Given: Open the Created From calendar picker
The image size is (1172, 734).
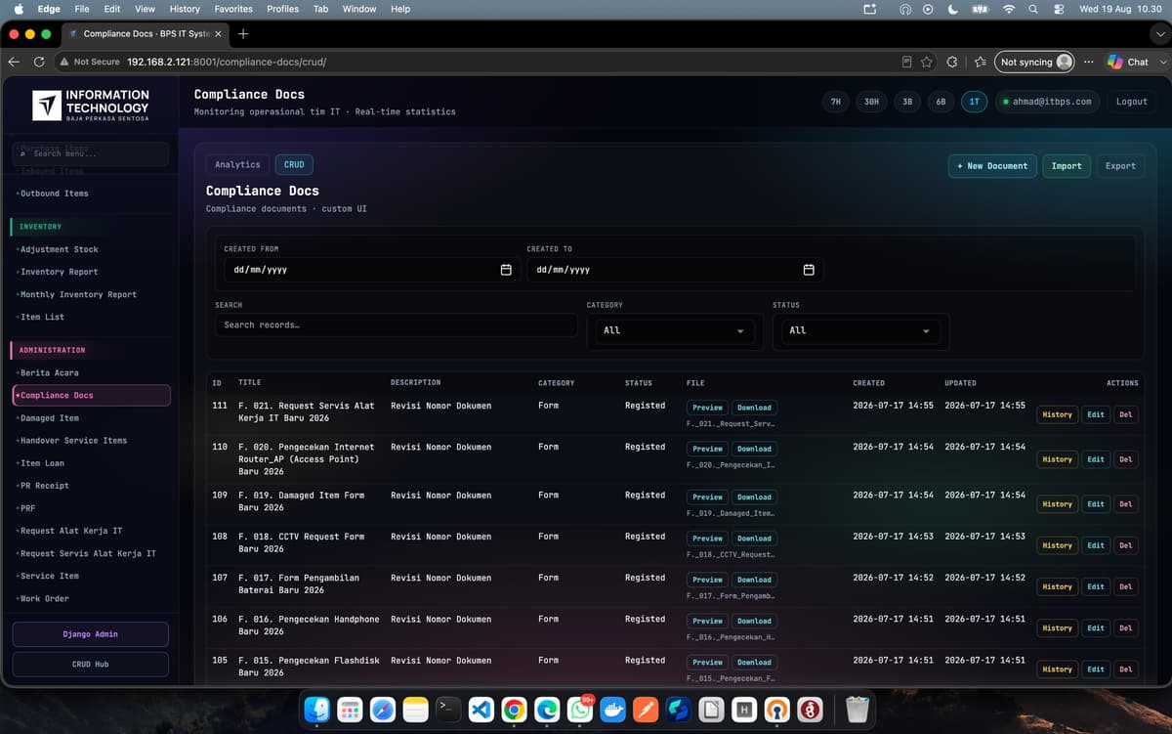Looking at the screenshot, I should pyautogui.click(x=506, y=270).
